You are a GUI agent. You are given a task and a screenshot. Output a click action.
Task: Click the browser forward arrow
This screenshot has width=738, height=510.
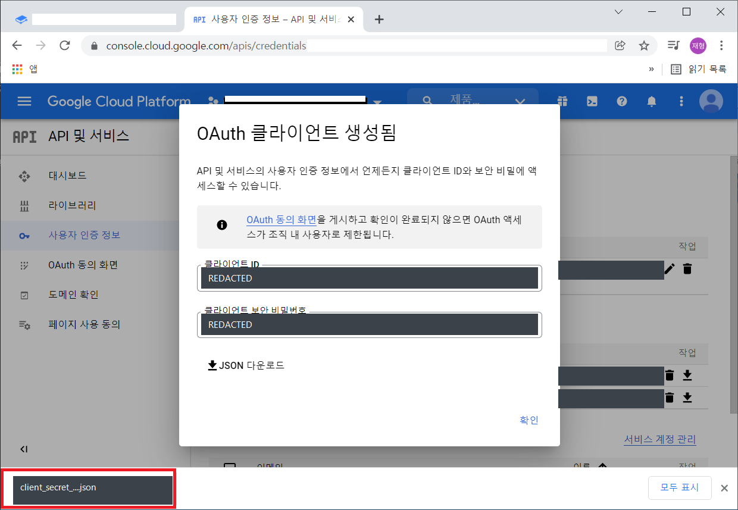40,45
